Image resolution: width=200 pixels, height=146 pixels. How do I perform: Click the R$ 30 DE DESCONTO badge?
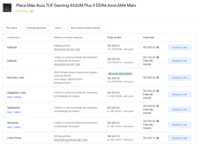pos(120,74)
